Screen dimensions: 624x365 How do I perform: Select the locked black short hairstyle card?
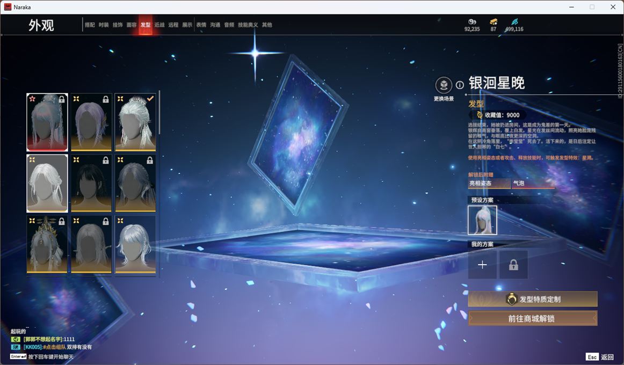[x=91, y=183]
